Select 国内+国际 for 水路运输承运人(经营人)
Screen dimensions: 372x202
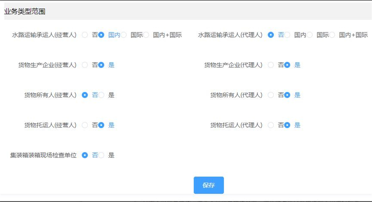tap(146, 35)
